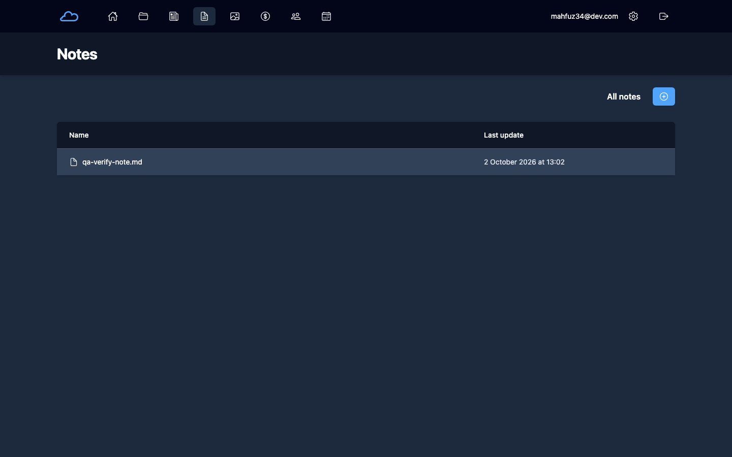732x457 pixels.
Task: Open the Files folder icon
Action: point(143,16)
